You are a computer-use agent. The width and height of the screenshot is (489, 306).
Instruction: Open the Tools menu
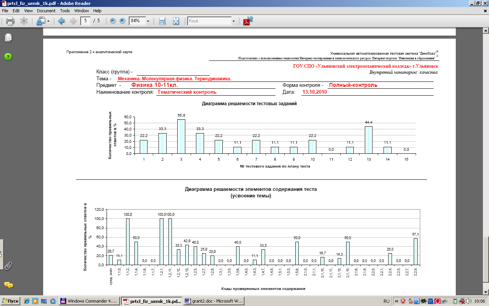65,11
